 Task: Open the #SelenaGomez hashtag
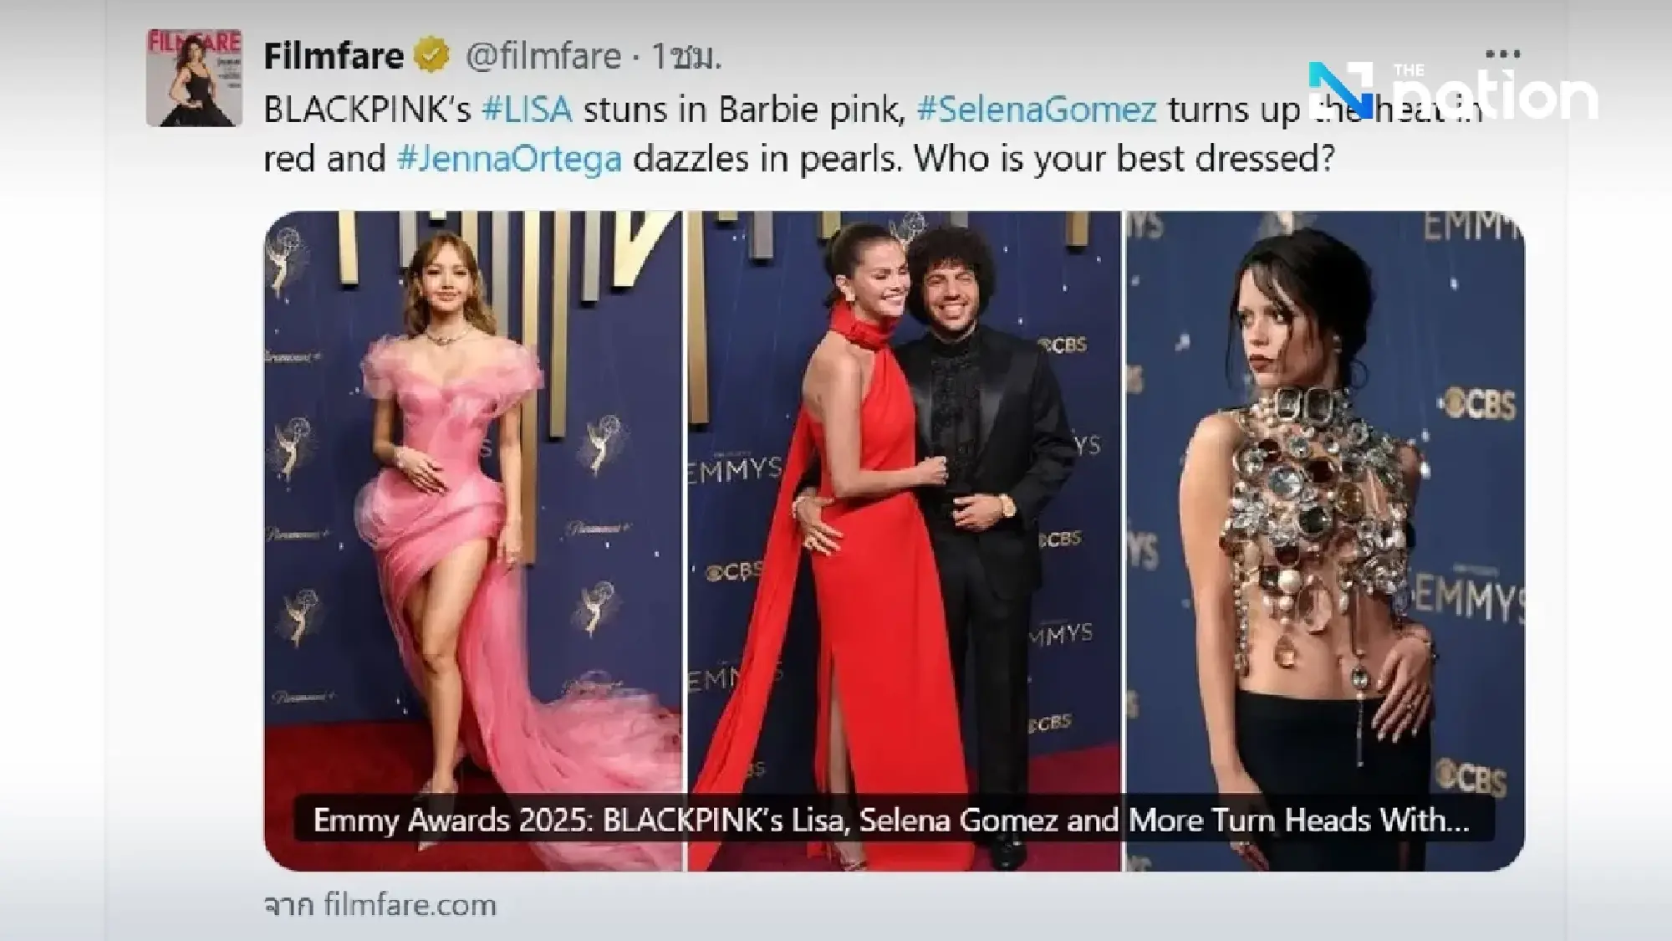point(1037,109)
